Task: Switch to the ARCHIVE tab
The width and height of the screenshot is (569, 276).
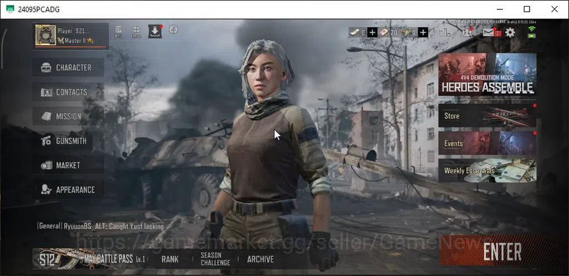Action: [x=261, y=259]
